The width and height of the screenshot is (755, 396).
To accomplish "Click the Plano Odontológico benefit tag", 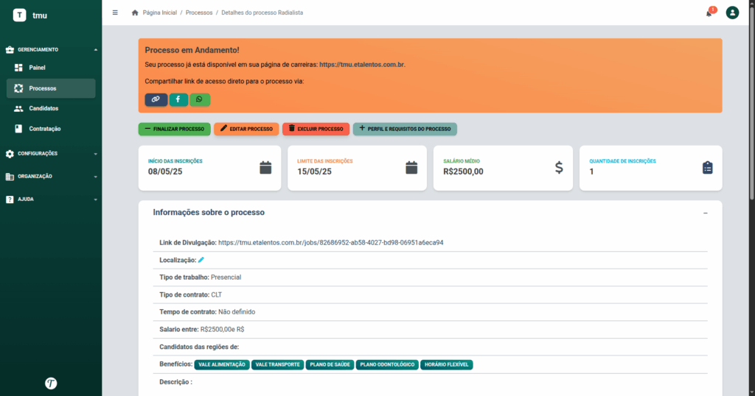I will click(387, 365).
